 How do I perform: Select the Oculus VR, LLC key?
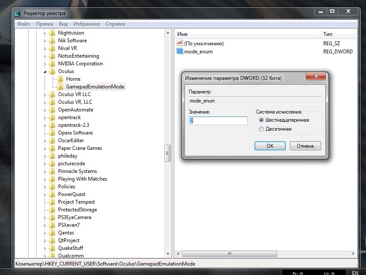pos(75,102)
